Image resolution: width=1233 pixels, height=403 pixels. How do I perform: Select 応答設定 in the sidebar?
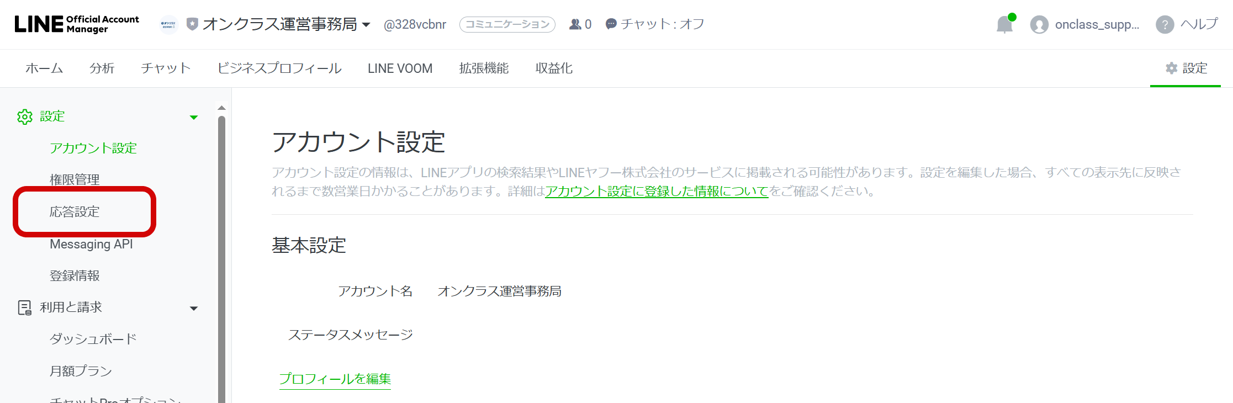(x=75, y=211)
